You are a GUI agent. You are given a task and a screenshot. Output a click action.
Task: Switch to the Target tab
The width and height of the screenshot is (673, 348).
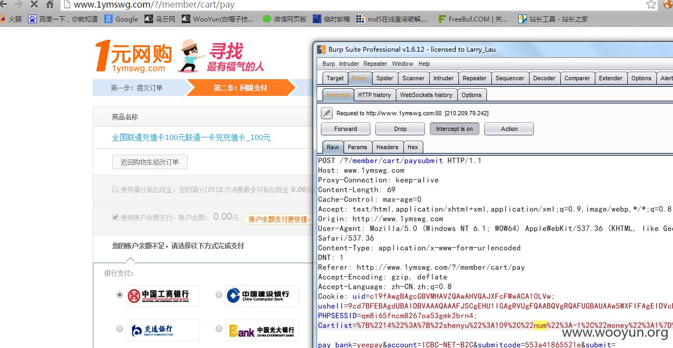click(335, 78)
